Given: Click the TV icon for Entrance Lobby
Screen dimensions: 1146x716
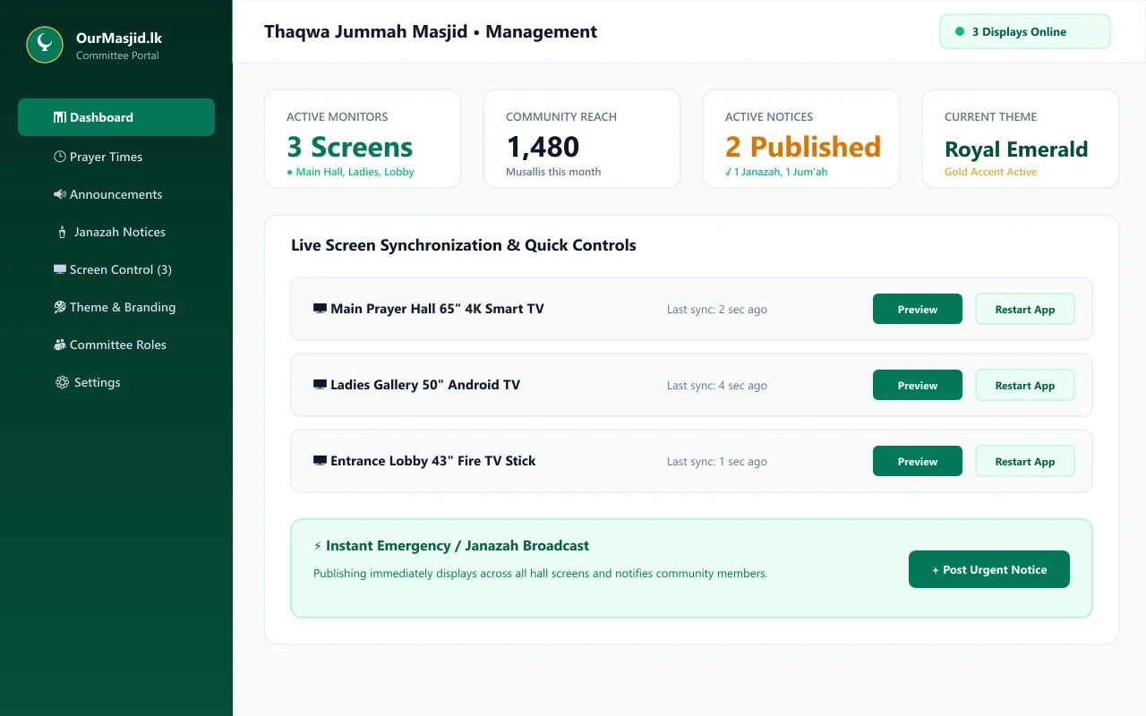Looking at the screenshot, I should pyautogui.click(x=320, y=461).
